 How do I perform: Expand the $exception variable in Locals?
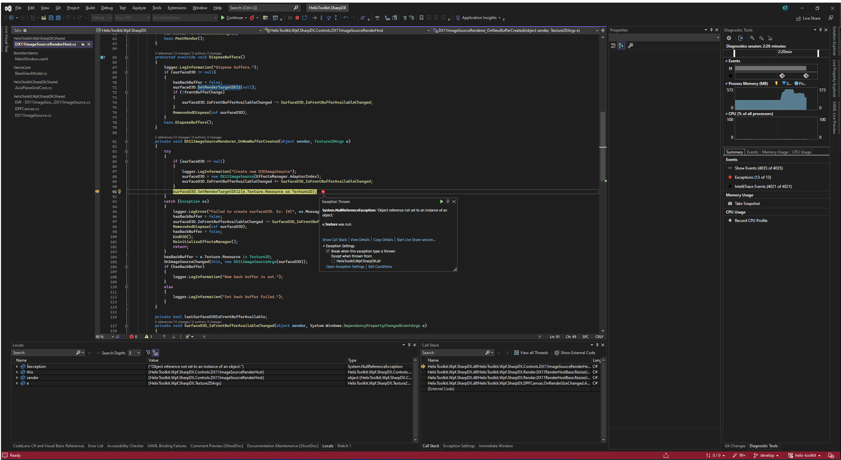point(17,367)
